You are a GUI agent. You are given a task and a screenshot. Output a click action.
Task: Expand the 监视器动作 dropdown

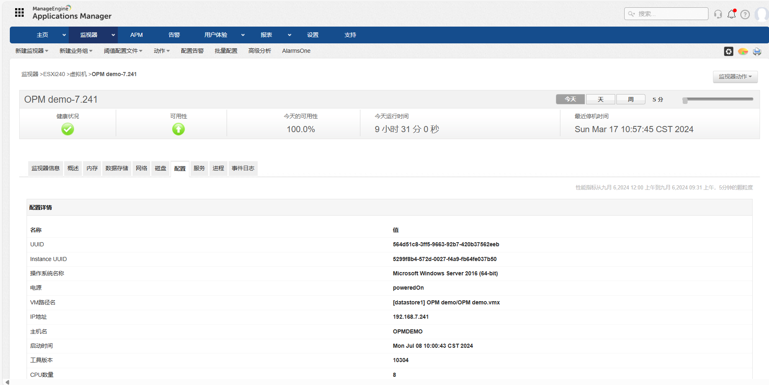(x=735, y=77)
